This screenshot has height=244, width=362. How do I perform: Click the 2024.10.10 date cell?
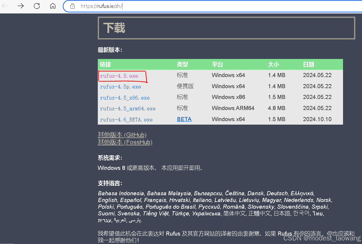coord(317,119)
